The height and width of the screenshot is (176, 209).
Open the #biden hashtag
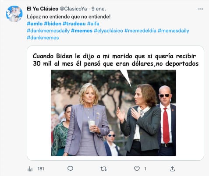click(x=53, y=24)
